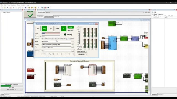Click the Save disk toolbar icon
The width and height of the screenshot is (177, 99).
pyautogui.click(x=7, y=7)
